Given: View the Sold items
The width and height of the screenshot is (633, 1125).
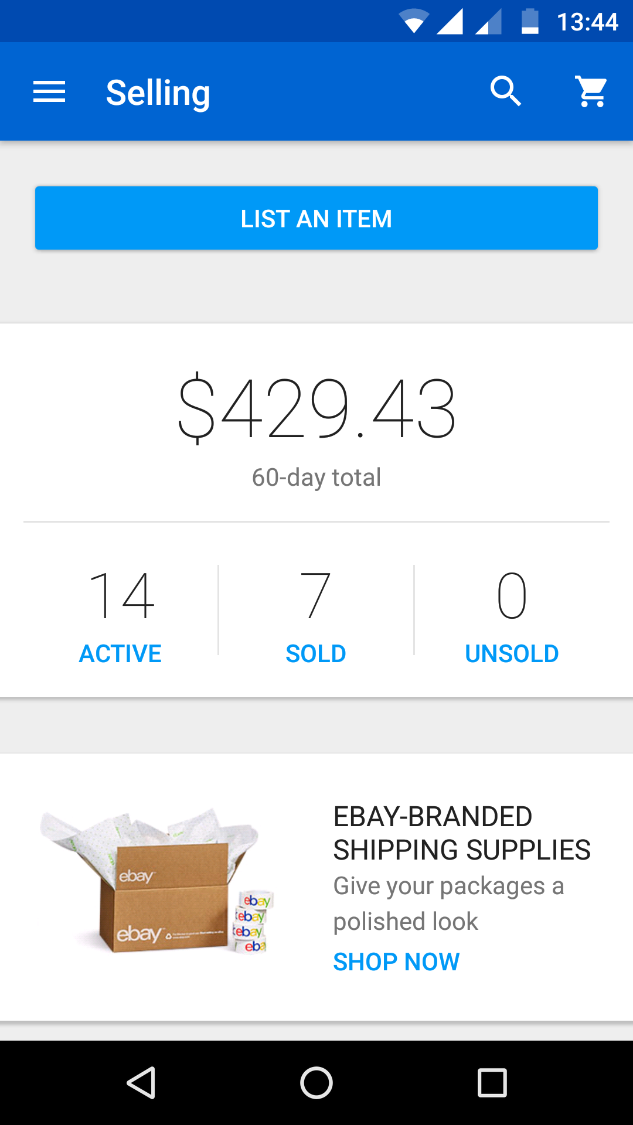Looking at the screenshot, I should pos(316,653).
